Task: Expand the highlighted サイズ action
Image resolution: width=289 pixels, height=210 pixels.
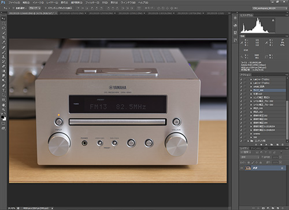Action: point(251,90)
